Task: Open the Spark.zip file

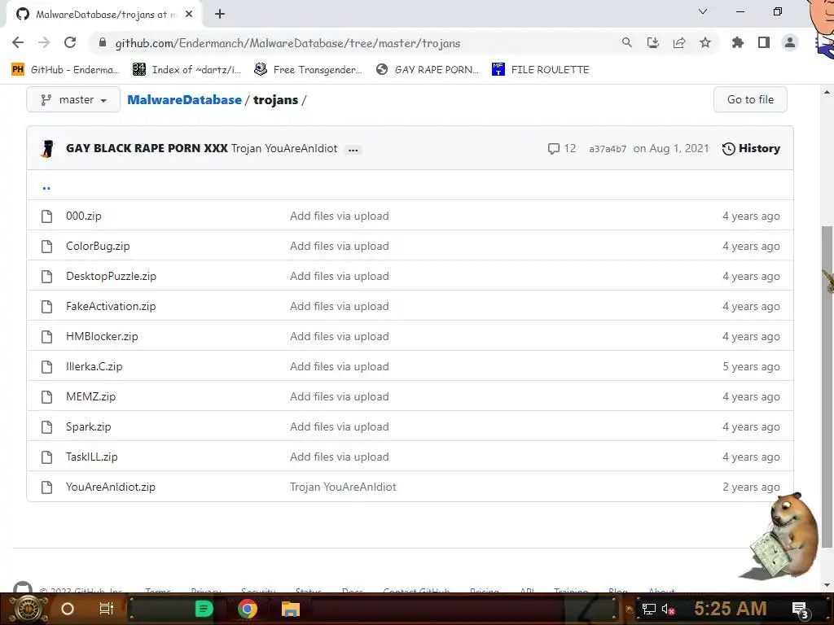Action: (88, 426)
